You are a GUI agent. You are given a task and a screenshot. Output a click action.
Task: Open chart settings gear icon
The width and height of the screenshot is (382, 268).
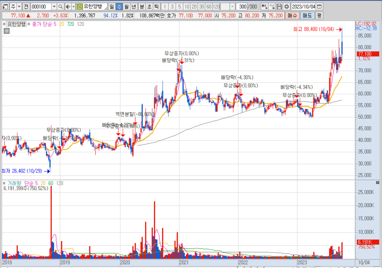click(287, 6)
